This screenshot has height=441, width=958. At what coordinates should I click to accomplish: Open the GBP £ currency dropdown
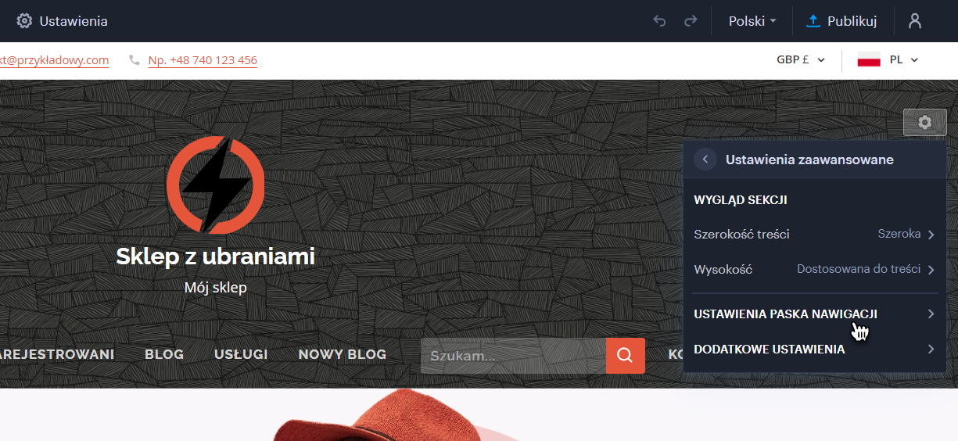point(801,59)
